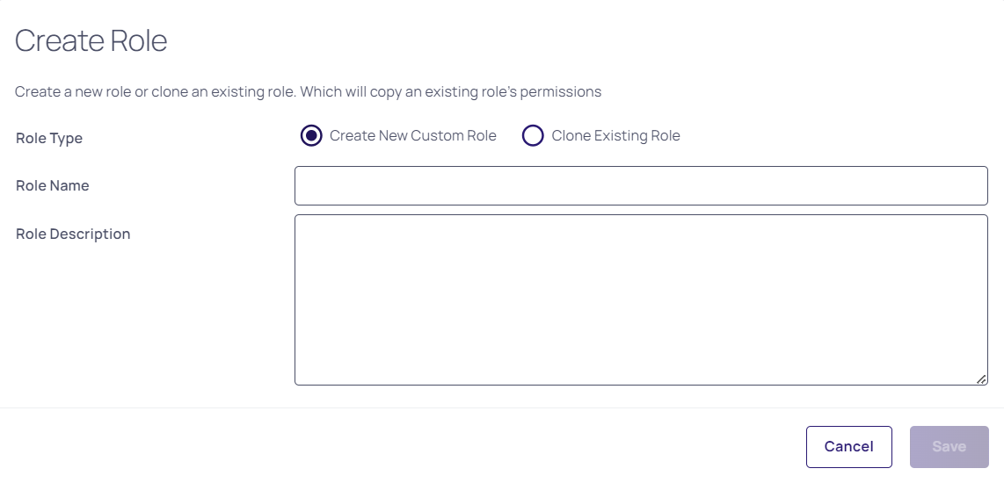Click the Role Type field label
Screen dimensions: 1004x483
pos(49,139)
